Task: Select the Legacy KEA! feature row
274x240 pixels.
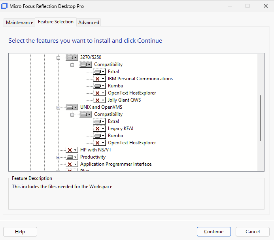Action: pos(121,129)
